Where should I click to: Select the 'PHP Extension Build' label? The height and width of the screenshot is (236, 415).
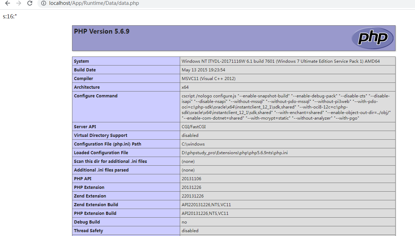pos(95,213)
